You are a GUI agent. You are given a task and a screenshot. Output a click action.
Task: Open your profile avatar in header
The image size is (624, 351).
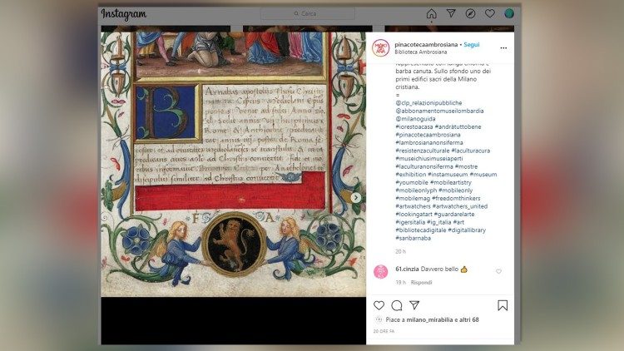coord(509,13)
